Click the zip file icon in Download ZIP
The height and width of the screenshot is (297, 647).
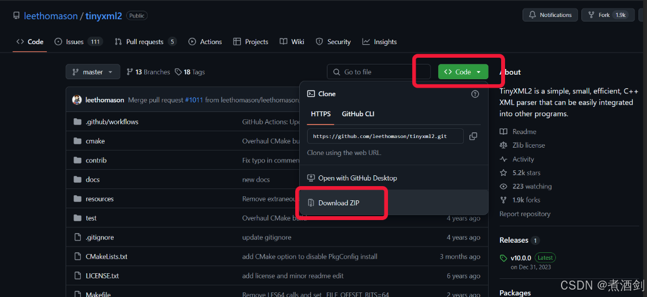(311, 203)
